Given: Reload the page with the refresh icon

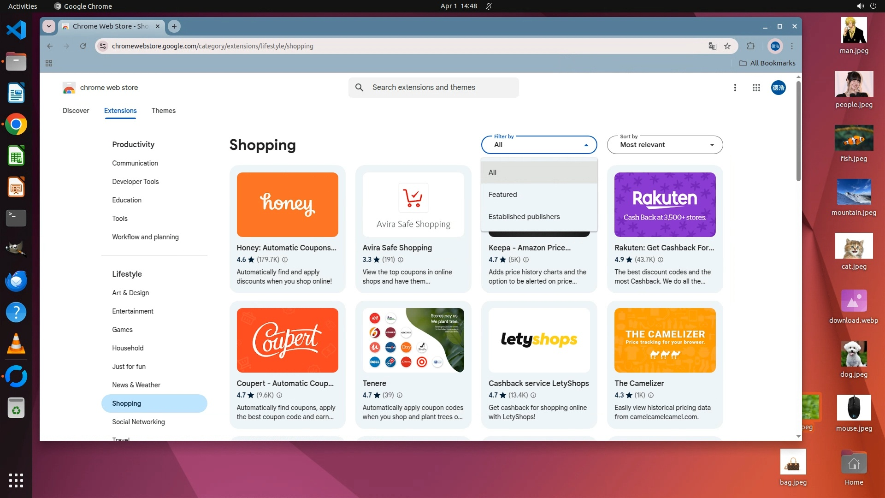Looking at the screenshot, I should pos(83,46).
